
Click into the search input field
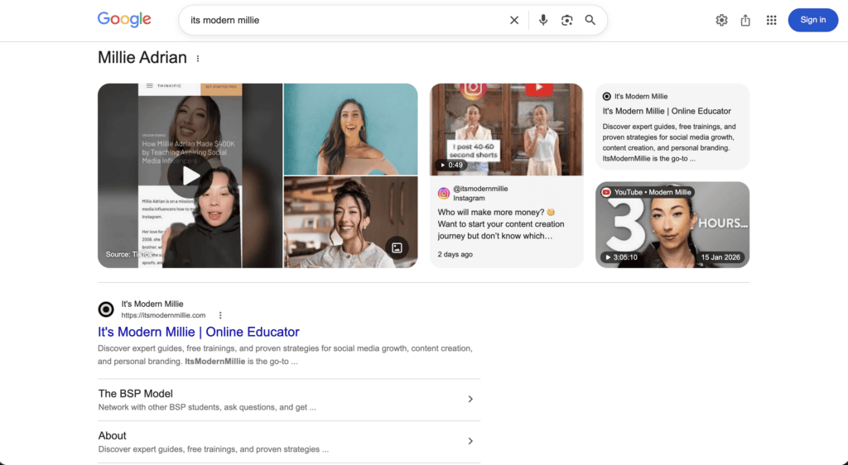346,20
